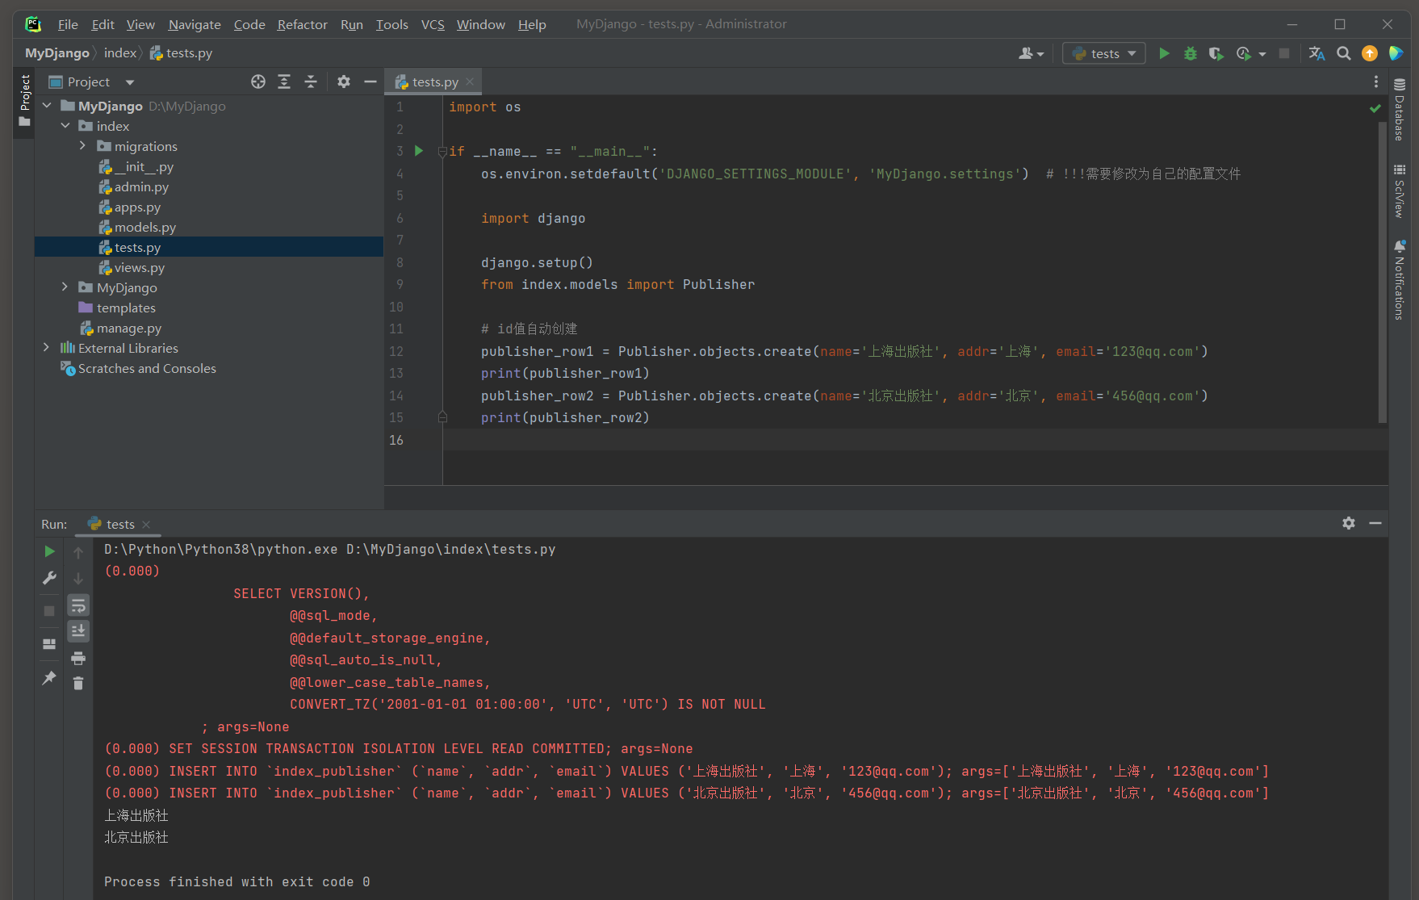Select Scratches and Consoles in the tree
1419x900 pixels.
tap(147, 368)
